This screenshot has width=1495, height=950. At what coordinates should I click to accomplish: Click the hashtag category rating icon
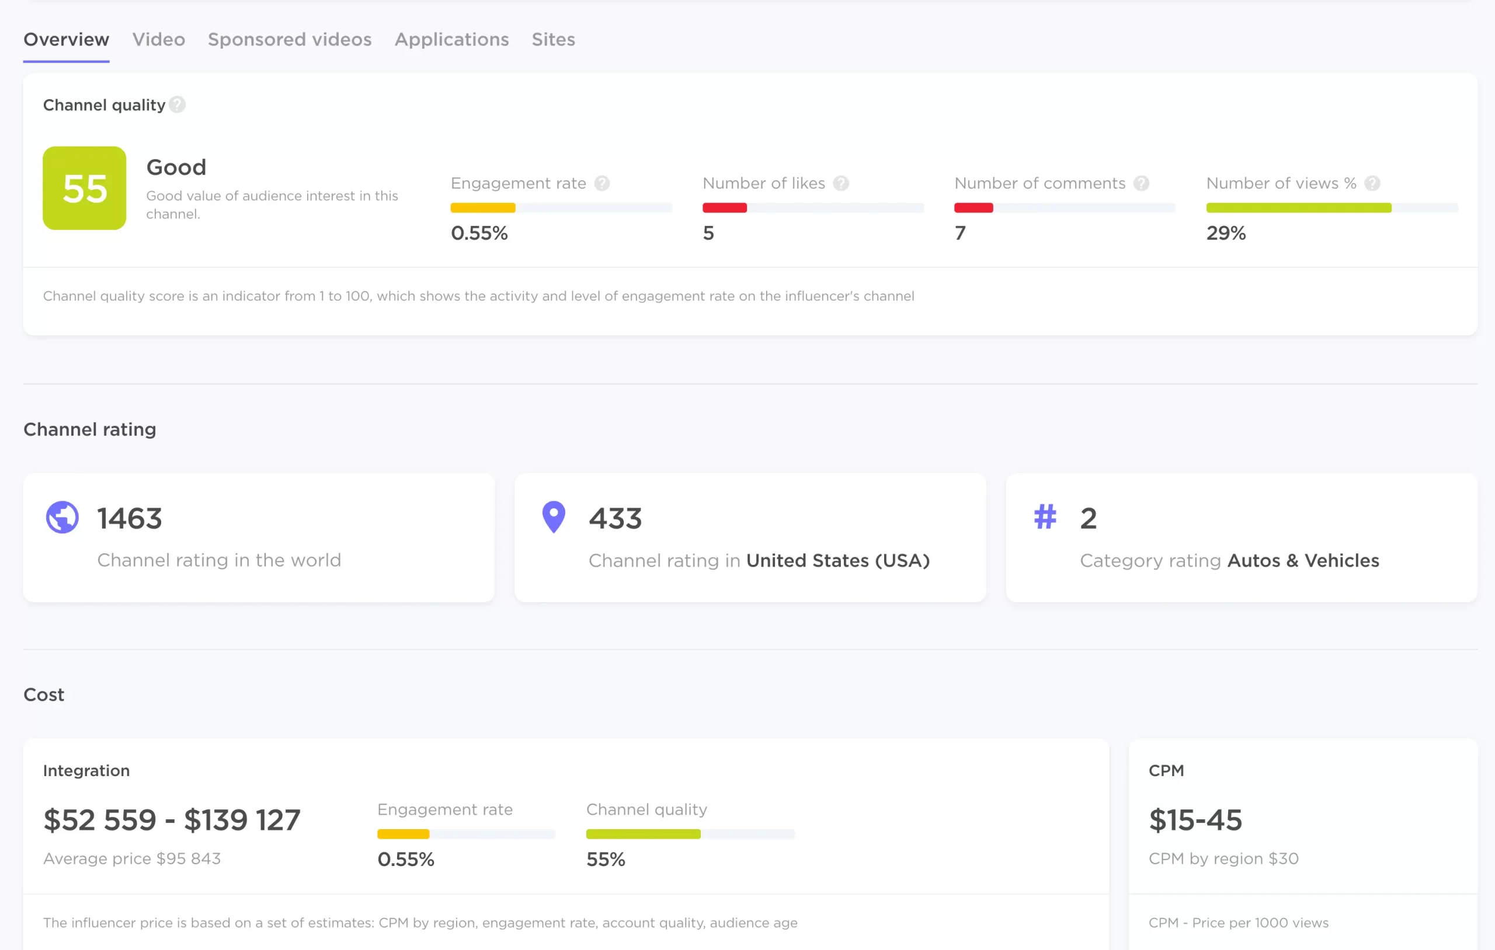tap(1045, 517)
